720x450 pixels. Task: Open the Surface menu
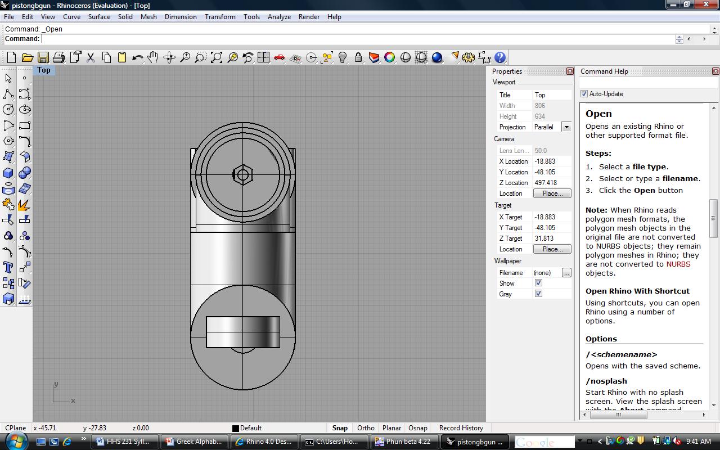point(99,17)
